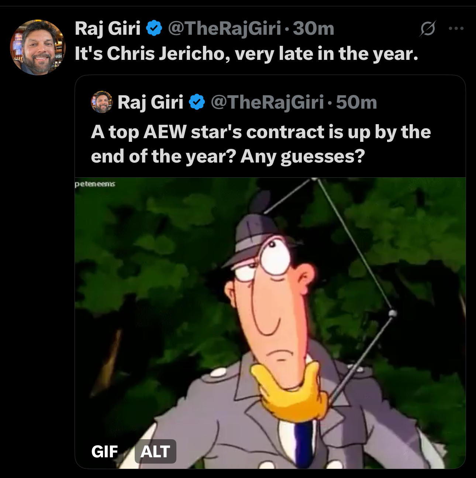Visit the @TheRajGiri handle on the top tweet
This screenshot has height=478, width=476.
click(x=224, y=28)
